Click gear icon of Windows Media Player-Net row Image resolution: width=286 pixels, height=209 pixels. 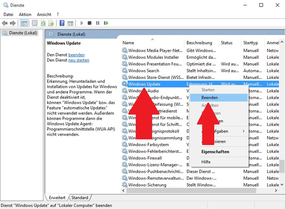pos(125,50)
